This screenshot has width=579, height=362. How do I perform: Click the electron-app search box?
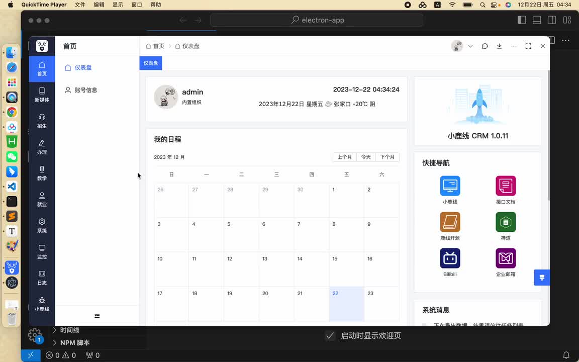coord(317,20)
